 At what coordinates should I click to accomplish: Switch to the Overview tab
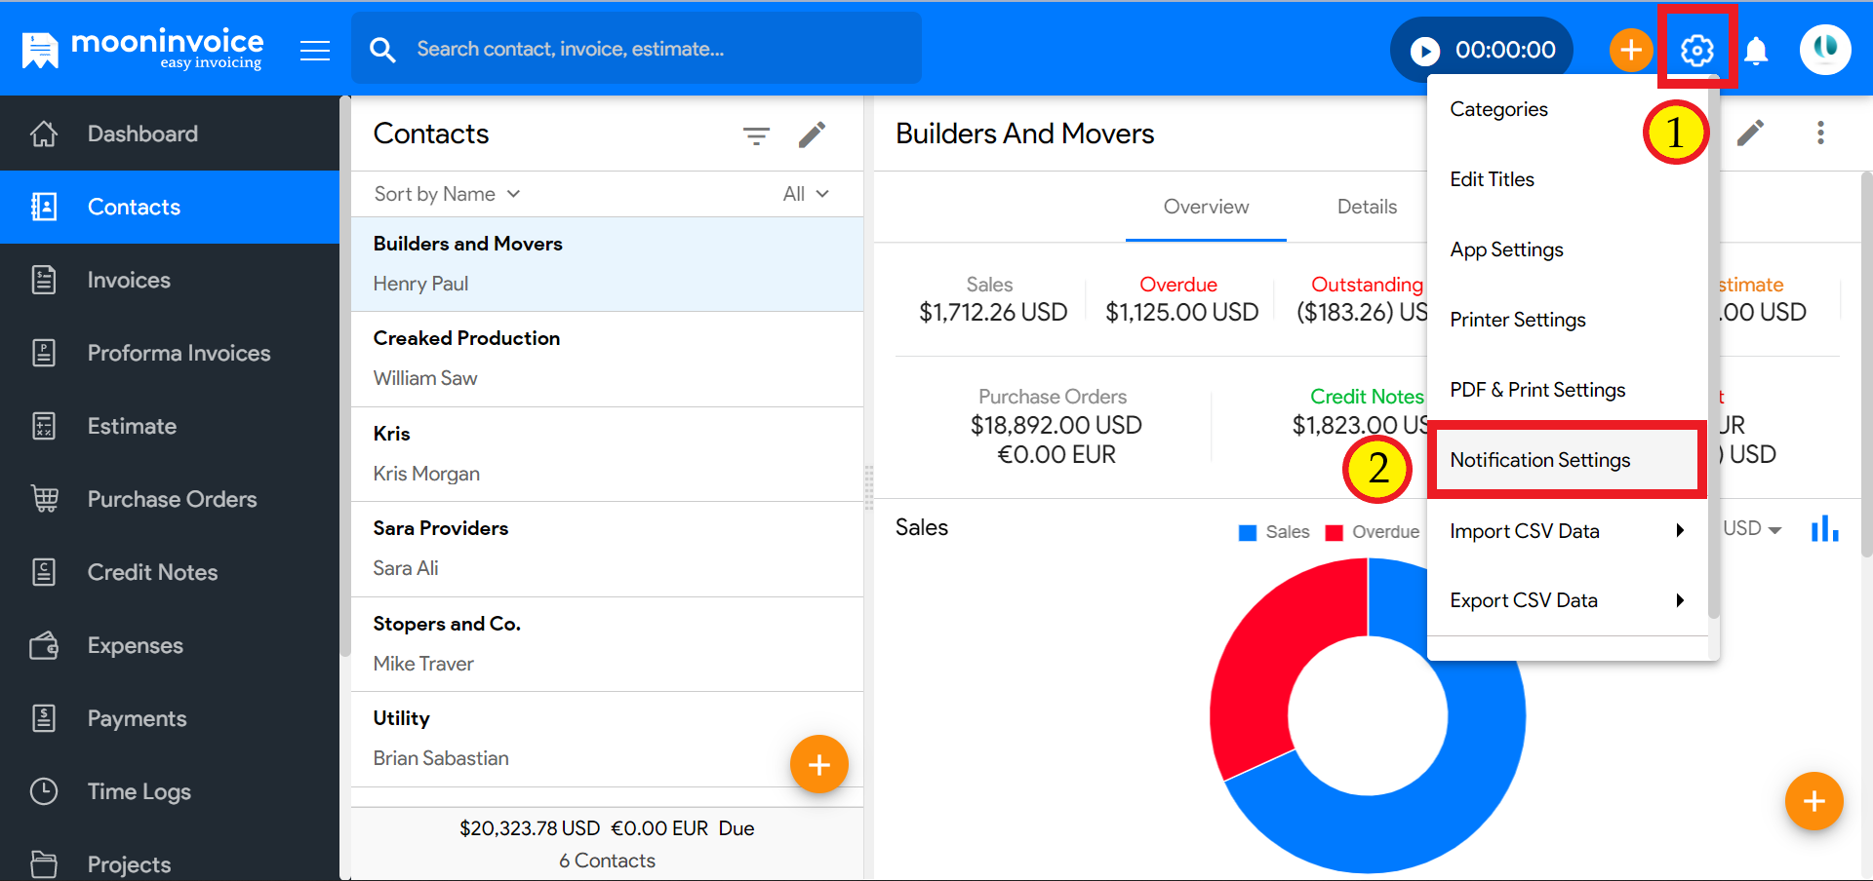1206,207
